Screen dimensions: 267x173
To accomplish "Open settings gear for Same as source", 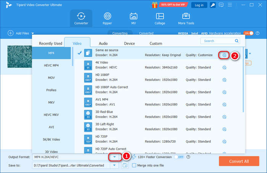I will tap(224, 55).
